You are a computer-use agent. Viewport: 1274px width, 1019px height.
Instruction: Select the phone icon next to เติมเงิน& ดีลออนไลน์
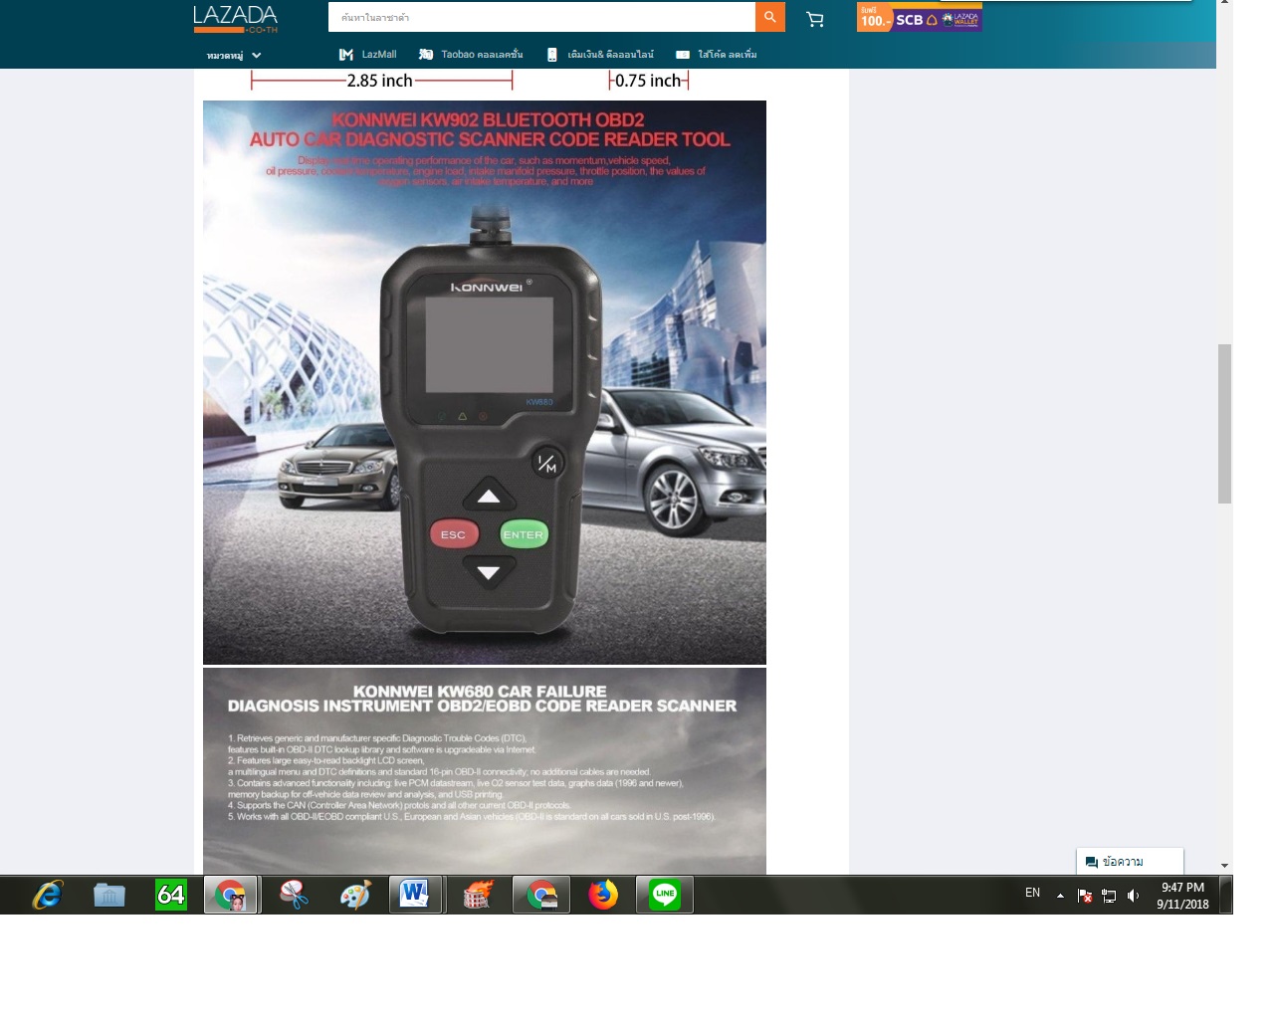click(x=552, y=55)
